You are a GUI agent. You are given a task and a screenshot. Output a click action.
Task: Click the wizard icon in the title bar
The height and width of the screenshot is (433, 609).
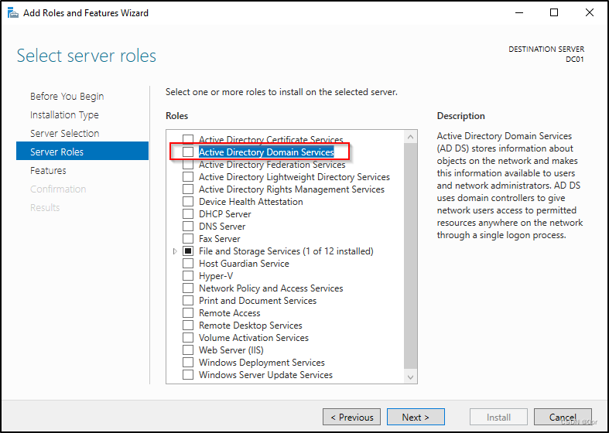(13, 13)
